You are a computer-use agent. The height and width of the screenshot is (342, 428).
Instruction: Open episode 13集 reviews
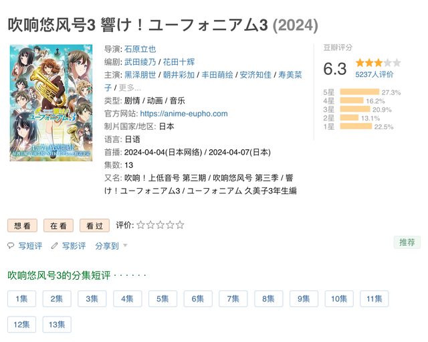point(57,325)
